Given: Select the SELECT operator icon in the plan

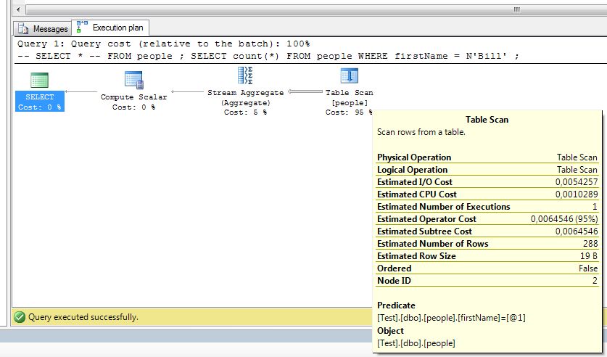Looking at the screenshot, I should click(x=39, y=80).
